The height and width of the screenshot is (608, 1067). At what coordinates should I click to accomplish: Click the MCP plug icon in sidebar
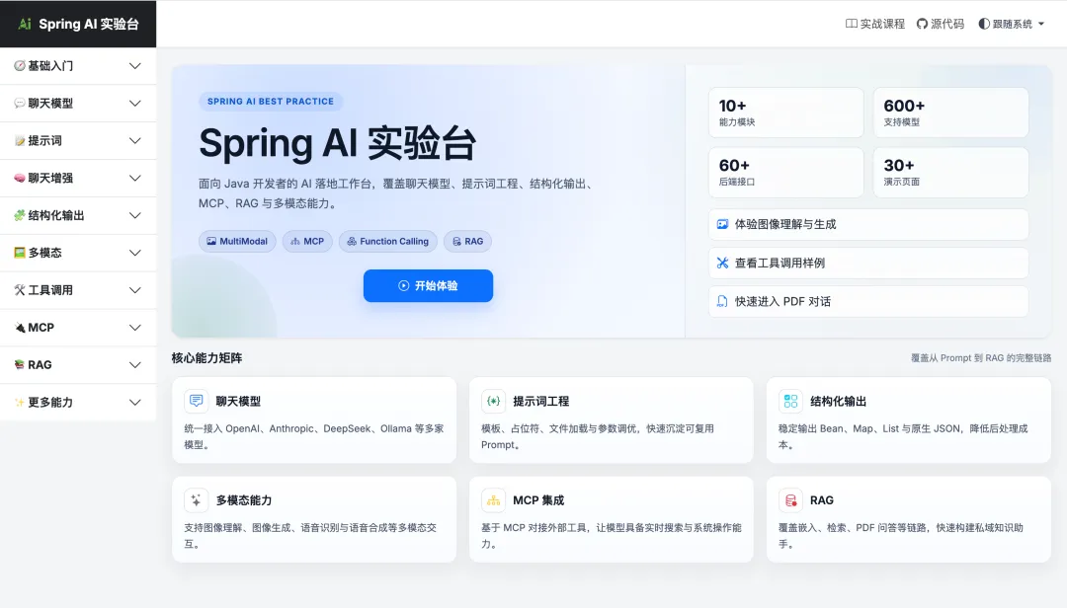20,328
